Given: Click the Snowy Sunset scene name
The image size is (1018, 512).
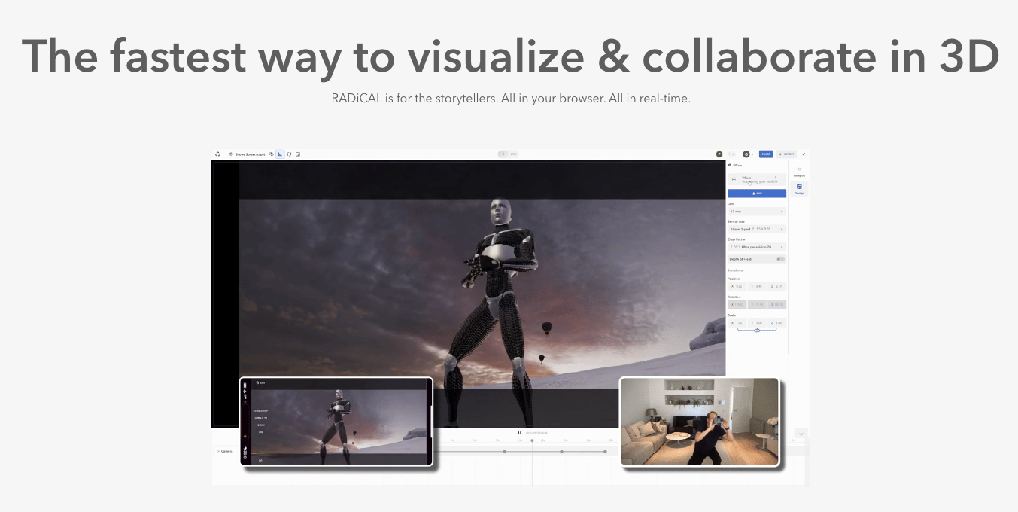Looking at the screenshot, I should [x=251, y=154].
